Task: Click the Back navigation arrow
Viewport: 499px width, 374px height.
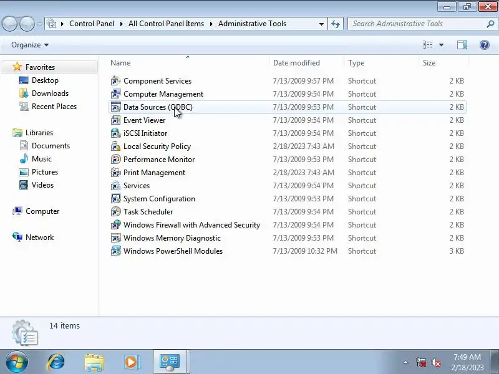Action: click(x=9, y=24)
